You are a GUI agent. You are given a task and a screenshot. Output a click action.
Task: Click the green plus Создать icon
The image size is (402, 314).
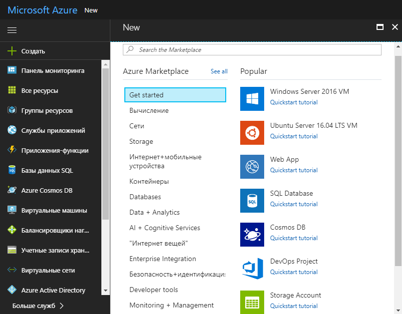click(12, 51)
